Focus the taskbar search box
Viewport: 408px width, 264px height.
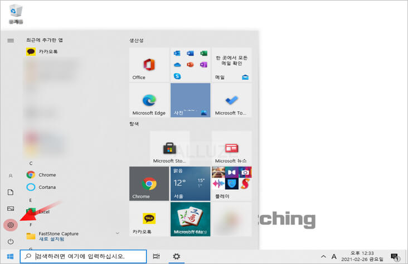click(x=83, y=256)
